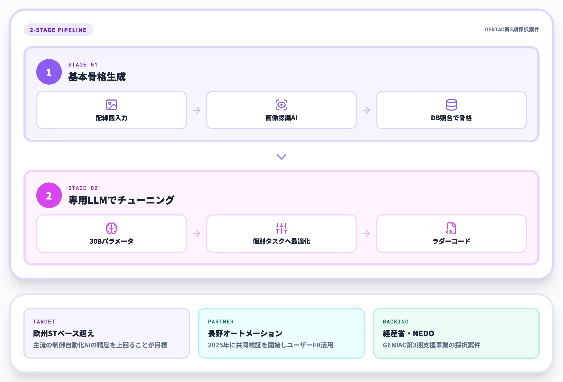Viewport: 563px width, 382px height.
Task: Click the TARGET label
Action: pyautogui.click(x=44, y=322)
